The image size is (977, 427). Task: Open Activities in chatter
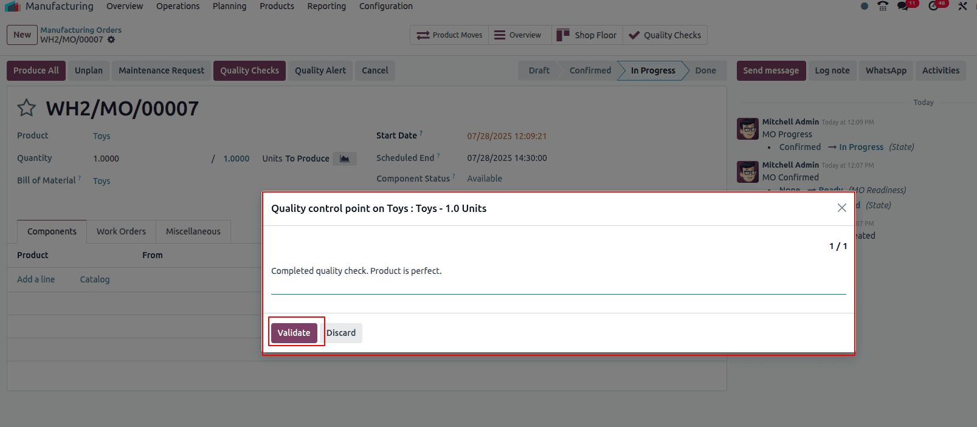click(x=941, y=70)
